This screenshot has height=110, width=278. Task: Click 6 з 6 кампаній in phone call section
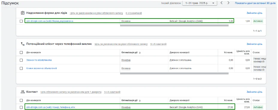pos(158,44)
